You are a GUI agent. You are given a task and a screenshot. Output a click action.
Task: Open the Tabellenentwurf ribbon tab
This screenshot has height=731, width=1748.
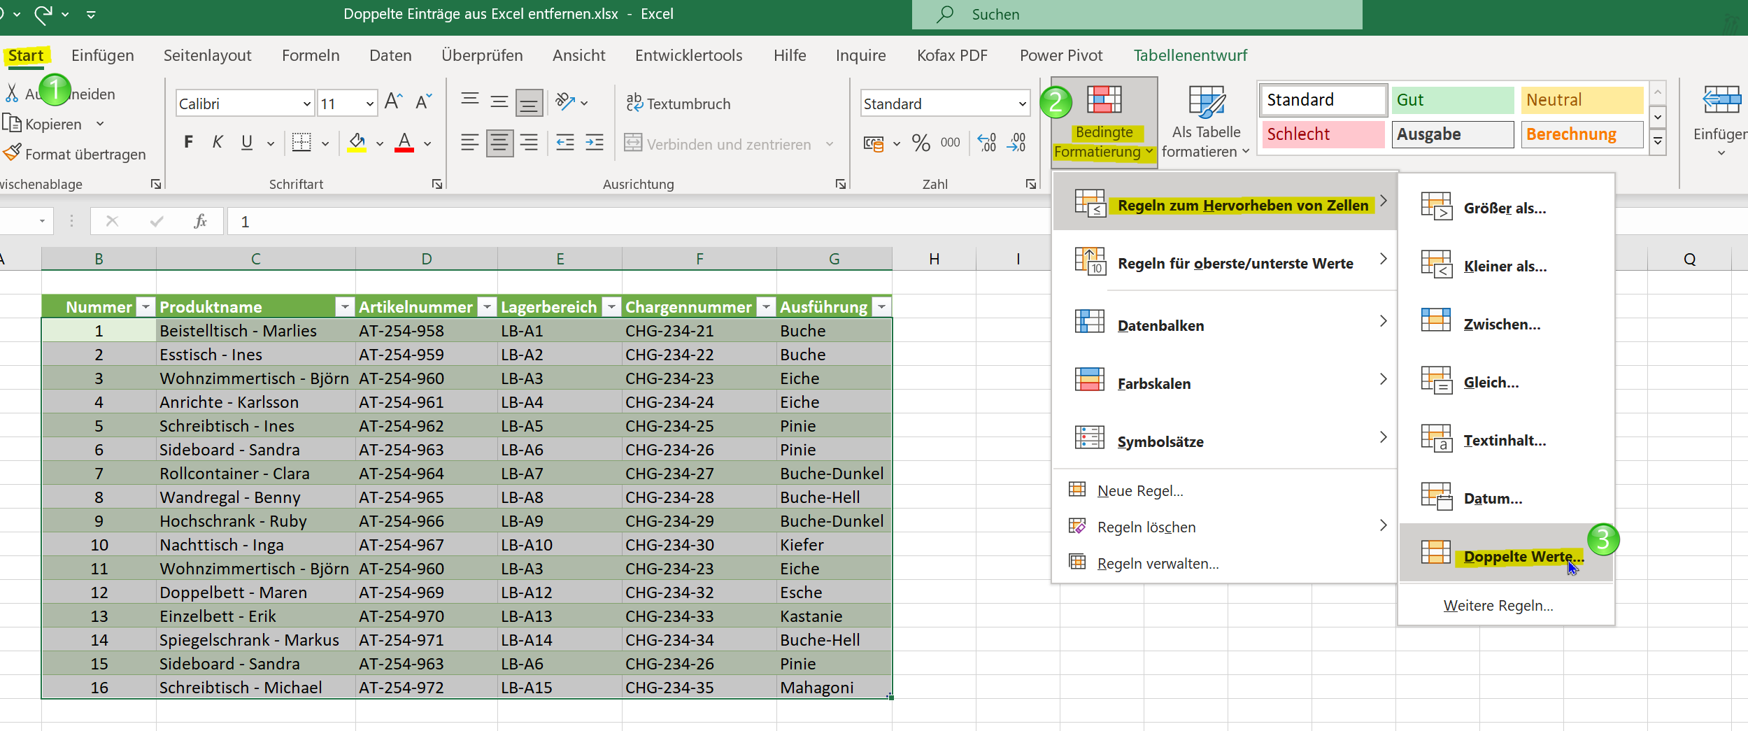(x=1191, y=55)
